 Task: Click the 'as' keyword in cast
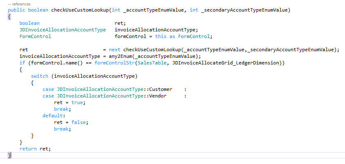tap(172, 37)
